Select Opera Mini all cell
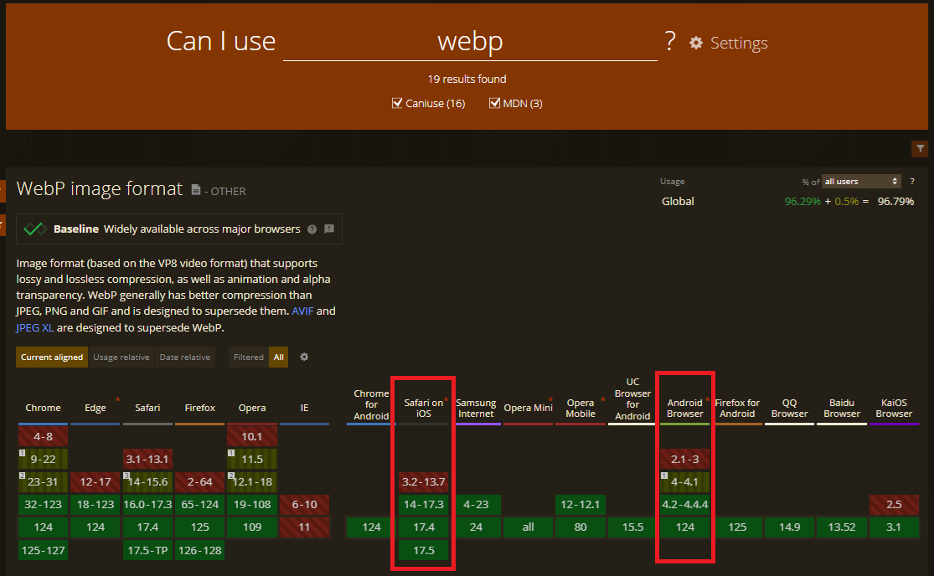 click(529, 527)
